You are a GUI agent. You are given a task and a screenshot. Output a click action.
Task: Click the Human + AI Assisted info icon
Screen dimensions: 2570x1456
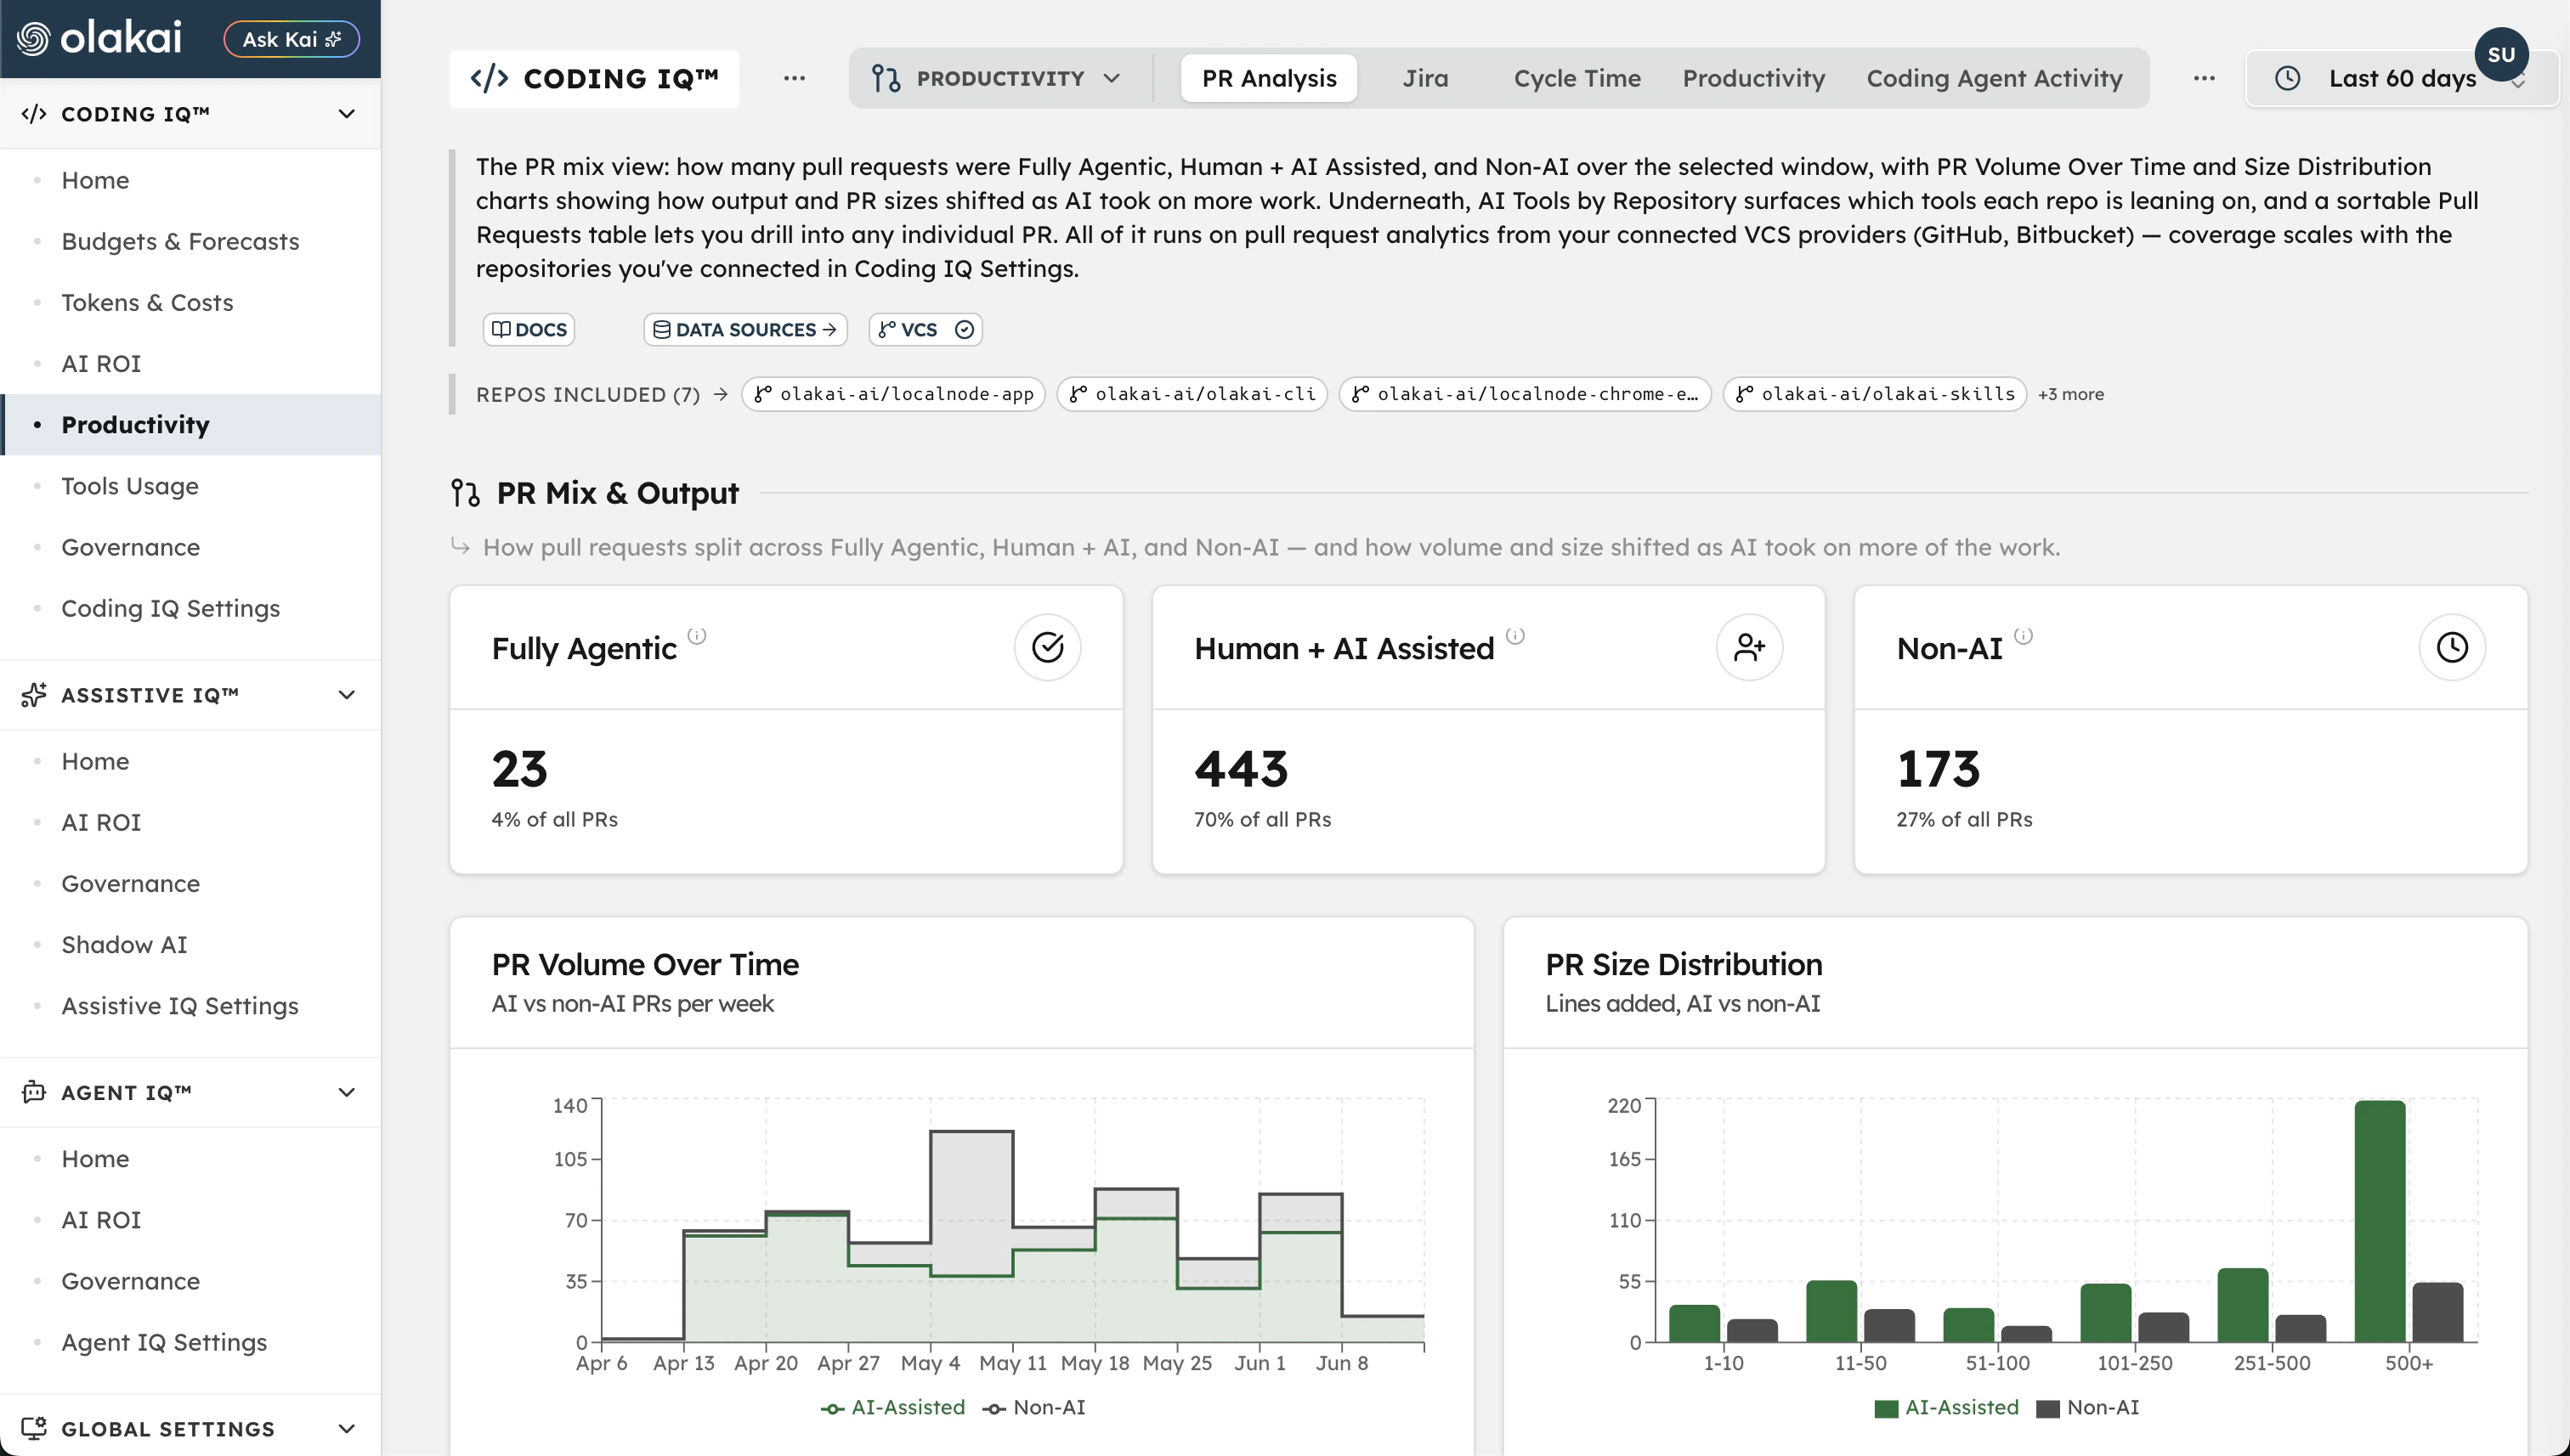[x=1514, y=635]
